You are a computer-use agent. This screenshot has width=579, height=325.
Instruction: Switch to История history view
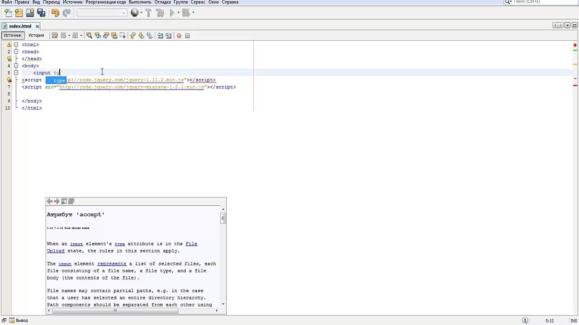(36, 36)
